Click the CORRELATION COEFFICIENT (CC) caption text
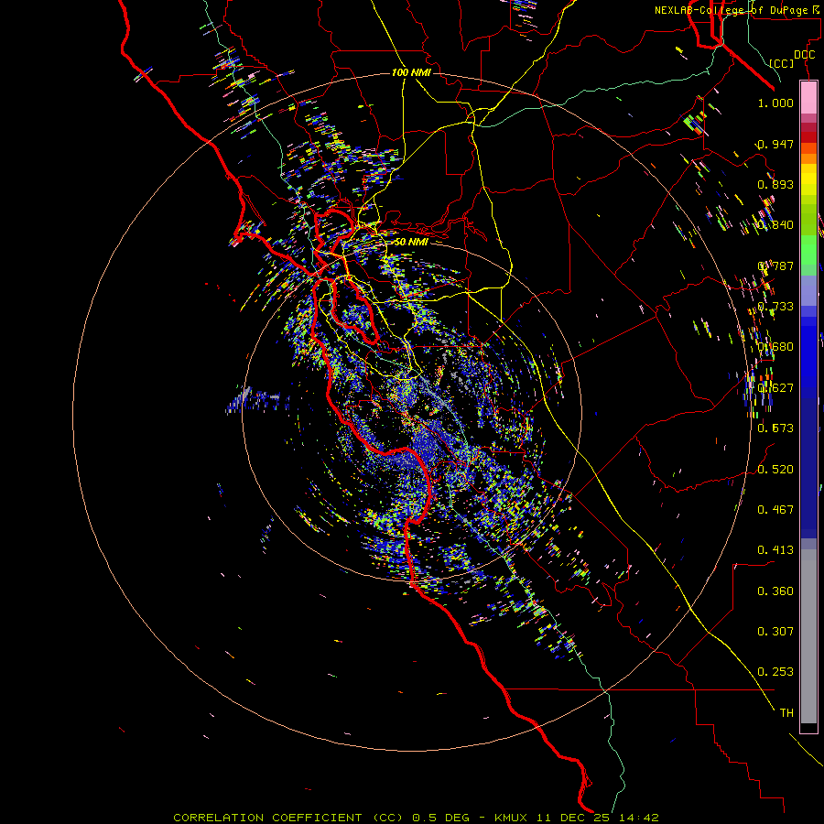This screenshot has height=824, width=824. coord(288,818)
